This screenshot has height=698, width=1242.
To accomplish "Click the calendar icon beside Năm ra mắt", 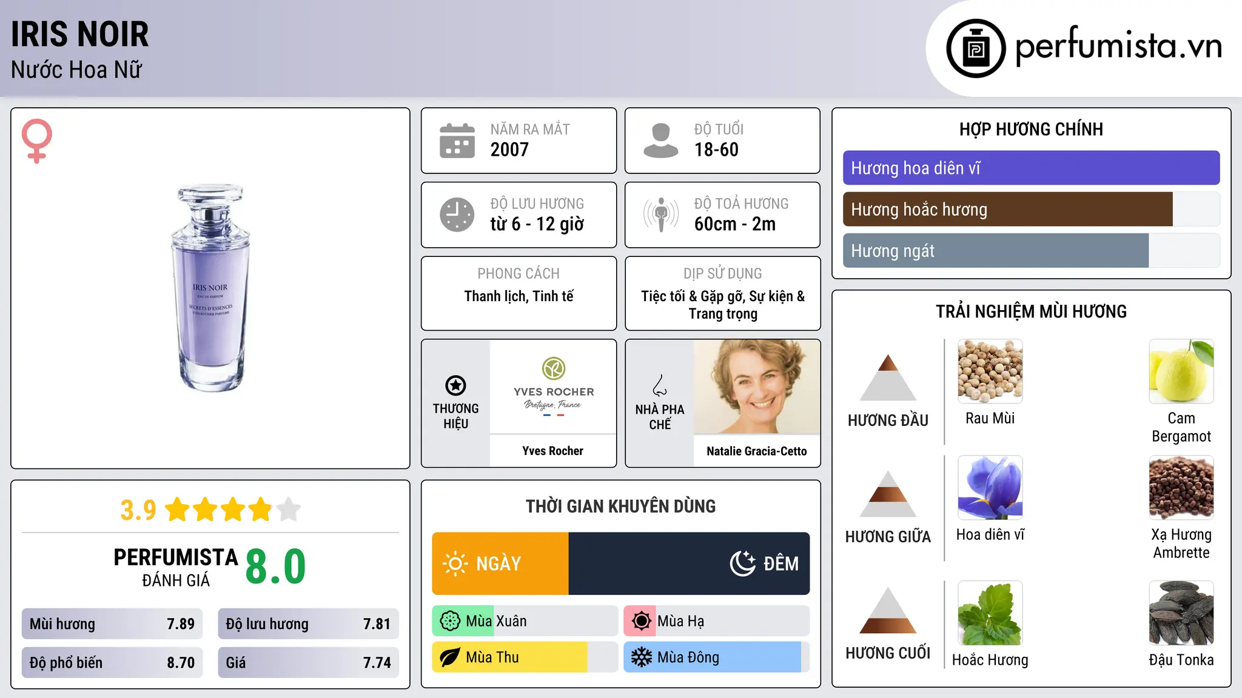I will tap(457, 141).
